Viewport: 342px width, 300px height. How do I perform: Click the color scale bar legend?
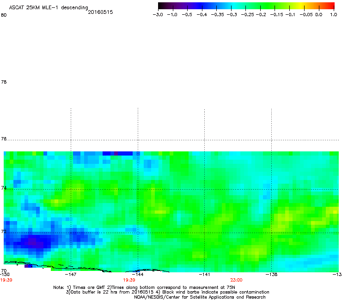point(246,6)
